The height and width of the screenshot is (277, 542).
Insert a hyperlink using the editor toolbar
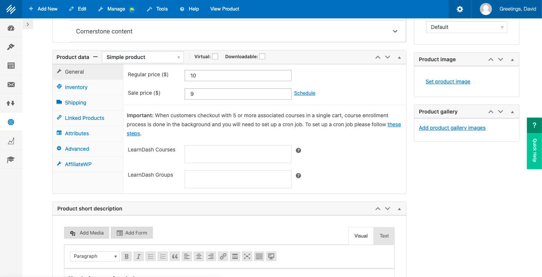(x=223, y=256)
